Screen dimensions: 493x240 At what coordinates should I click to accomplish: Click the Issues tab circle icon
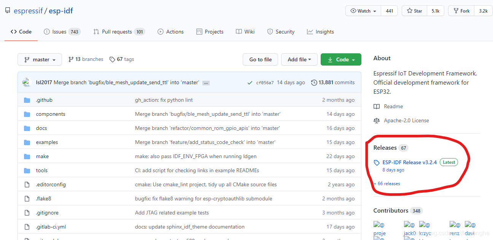click(47, 32)
